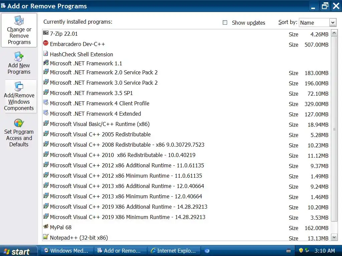Click the Add or Remove Programs taskbar button
The image size is (342, 256).
pos(120,251)
